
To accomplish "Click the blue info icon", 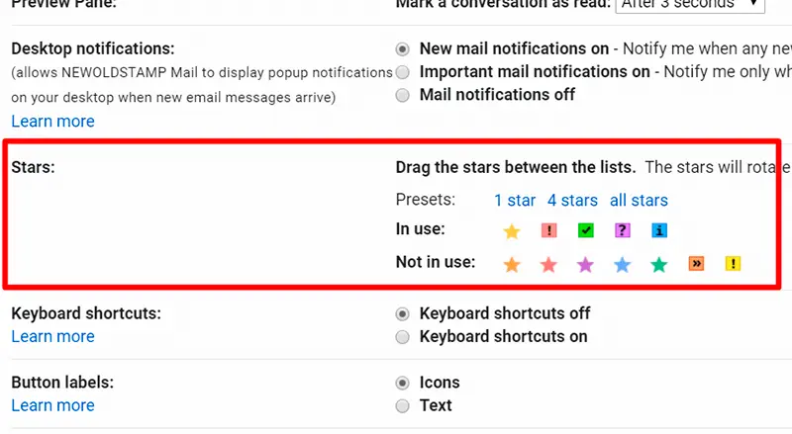I will coord(659,230).
